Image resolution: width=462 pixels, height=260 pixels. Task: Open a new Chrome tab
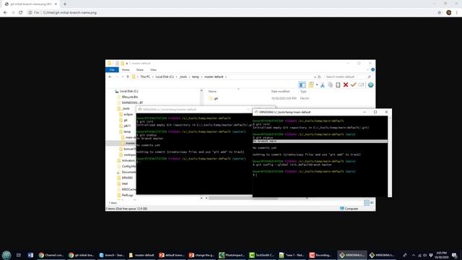click(65, 4)
